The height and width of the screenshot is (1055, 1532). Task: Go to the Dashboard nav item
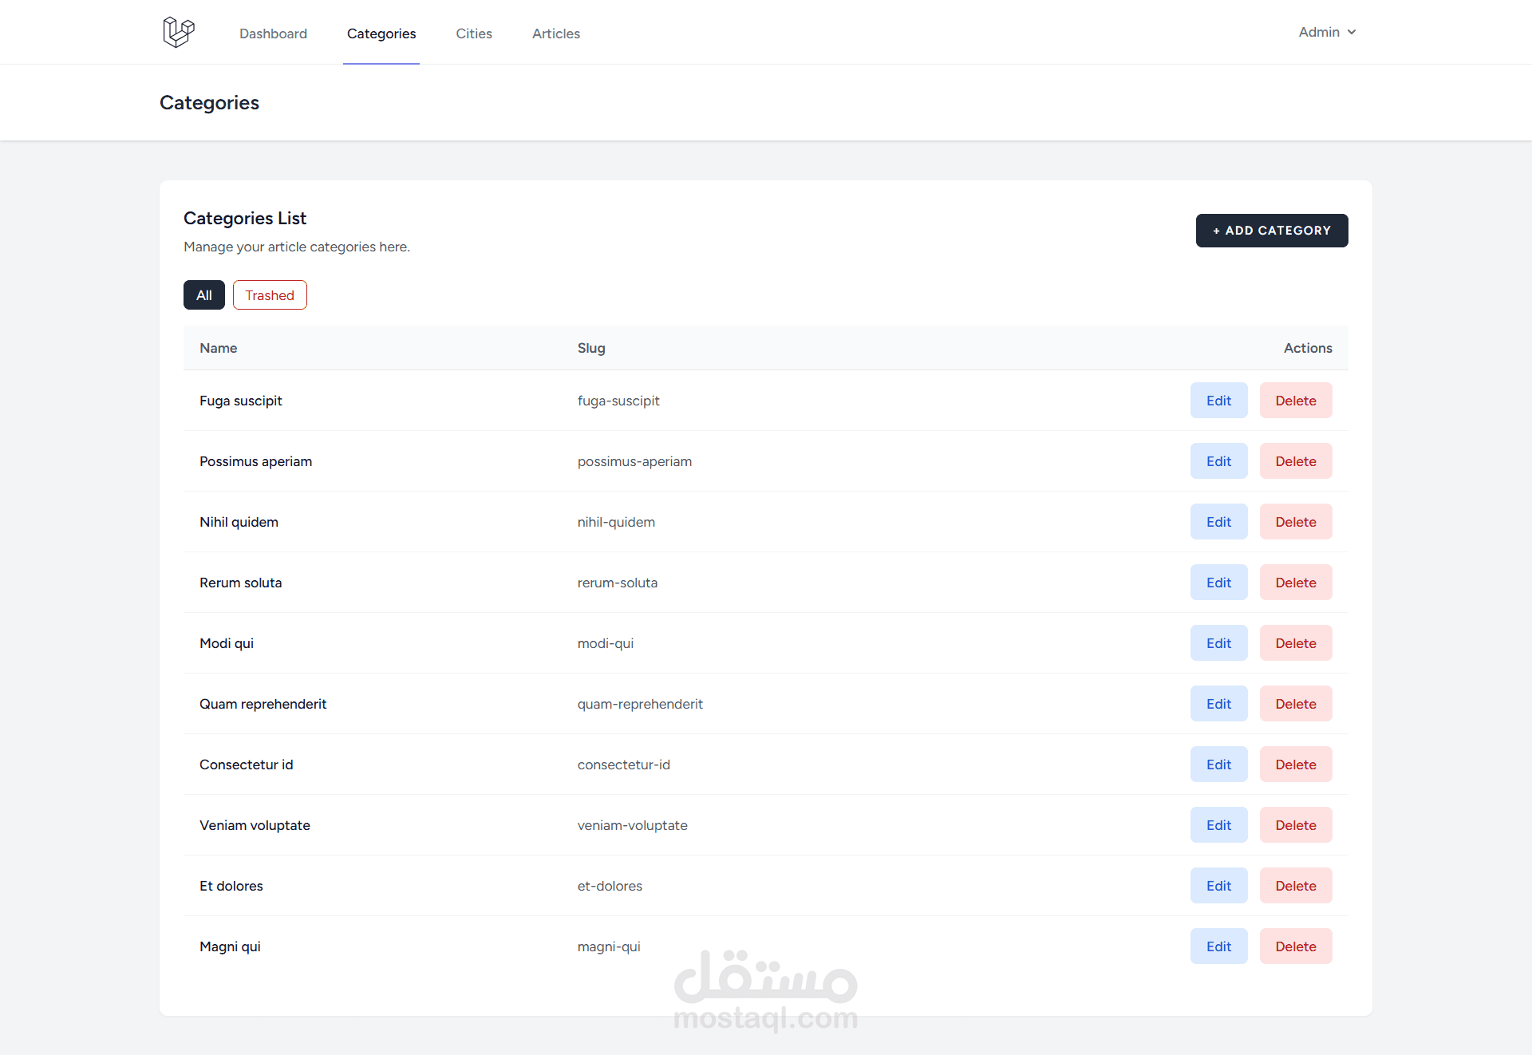pos(273,34)
